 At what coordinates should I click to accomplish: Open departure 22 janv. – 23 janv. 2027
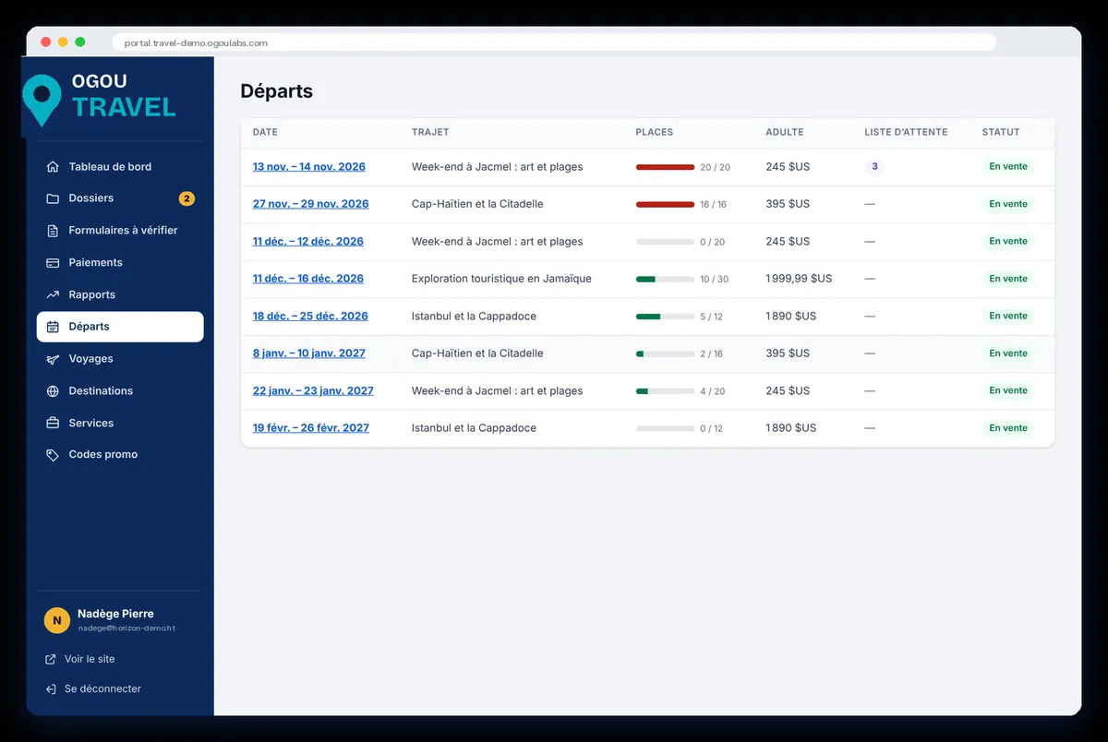point(313,391)
